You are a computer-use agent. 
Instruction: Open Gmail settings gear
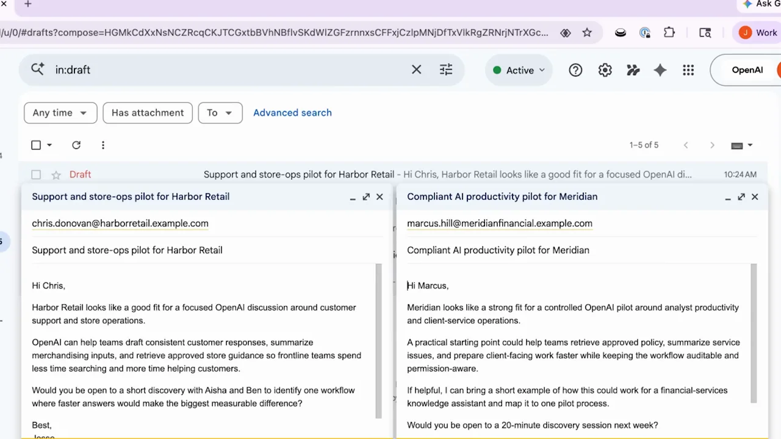[605, 70]
